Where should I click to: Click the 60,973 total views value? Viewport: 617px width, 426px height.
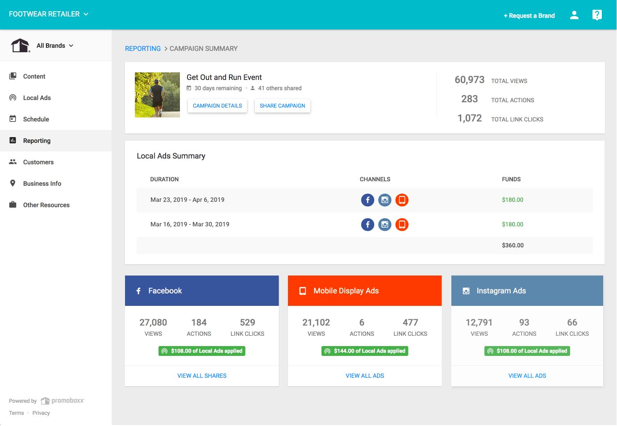(470, 80)
